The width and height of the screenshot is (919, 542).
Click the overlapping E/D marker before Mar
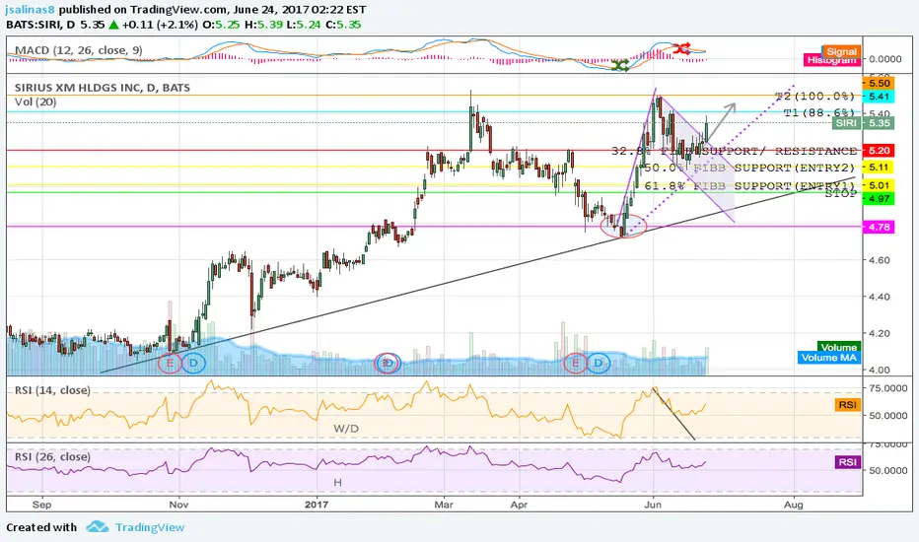pos(388,364)
